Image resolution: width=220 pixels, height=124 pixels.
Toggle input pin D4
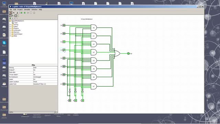click(64, 58)
